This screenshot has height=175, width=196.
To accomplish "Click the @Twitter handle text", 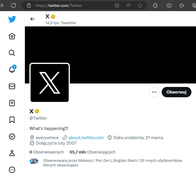I will tap(38, 118).
